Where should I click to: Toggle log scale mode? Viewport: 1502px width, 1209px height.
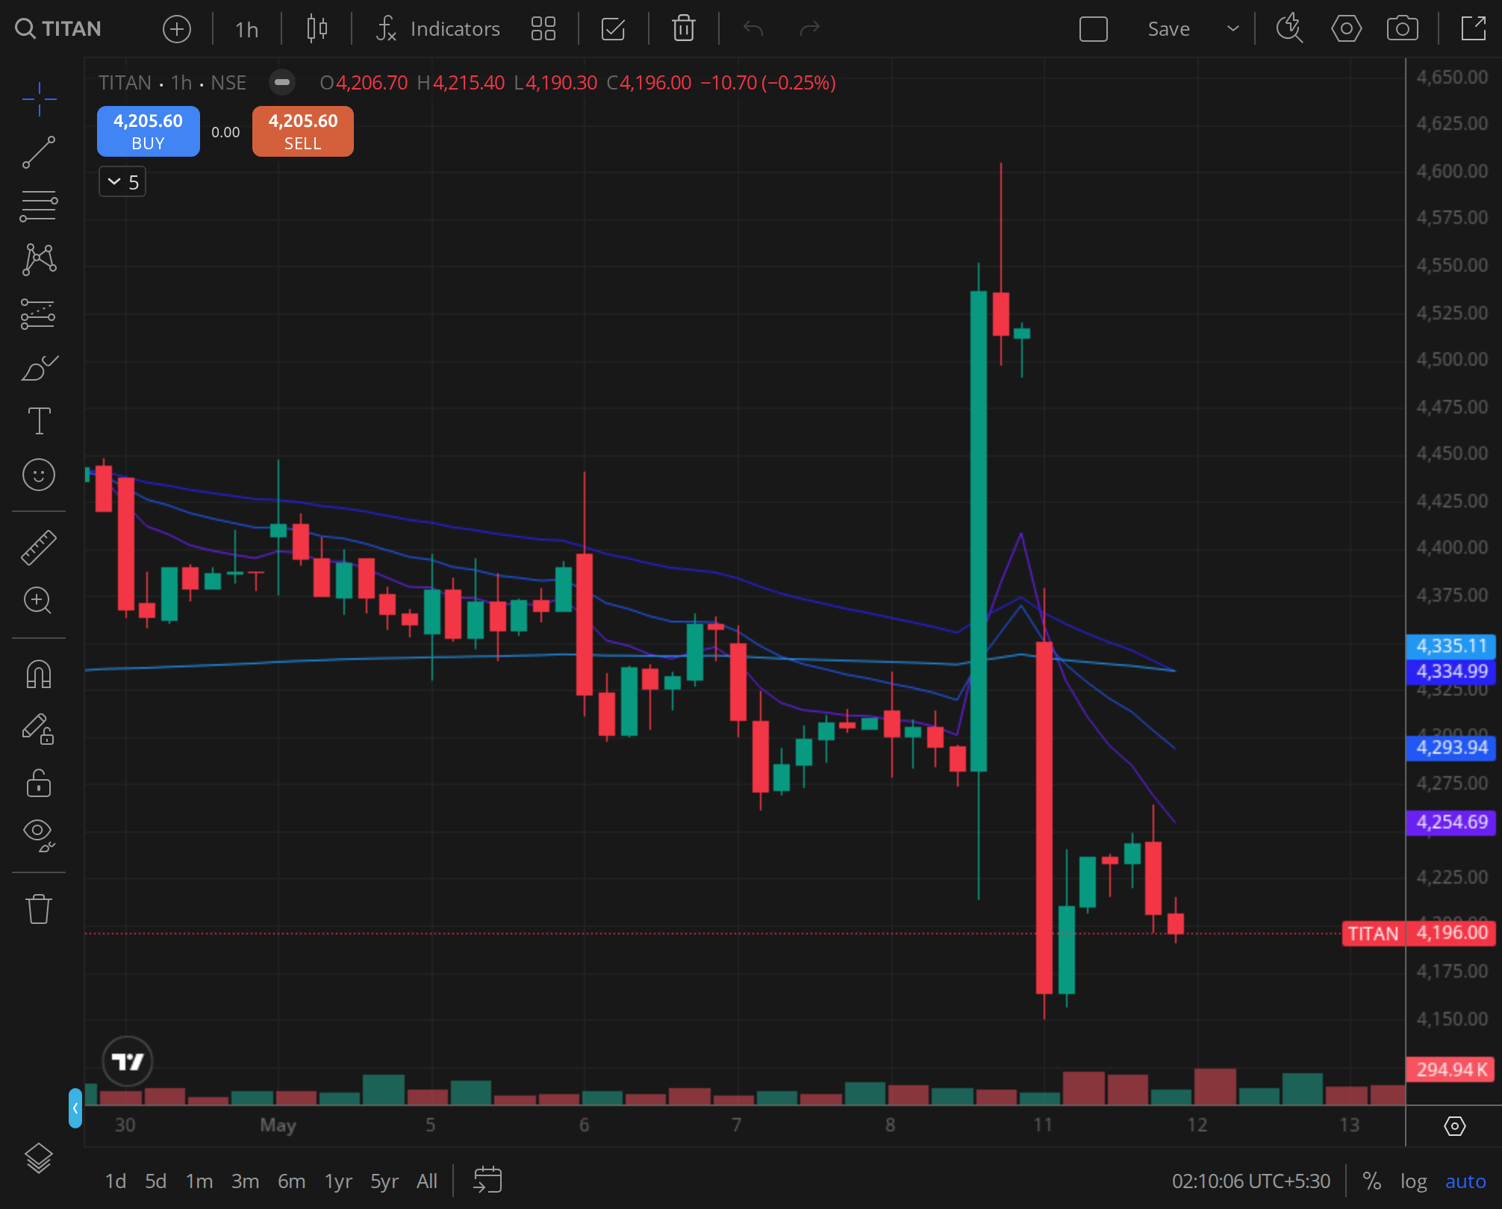pyautogui.click(x=1413, y=1181)
